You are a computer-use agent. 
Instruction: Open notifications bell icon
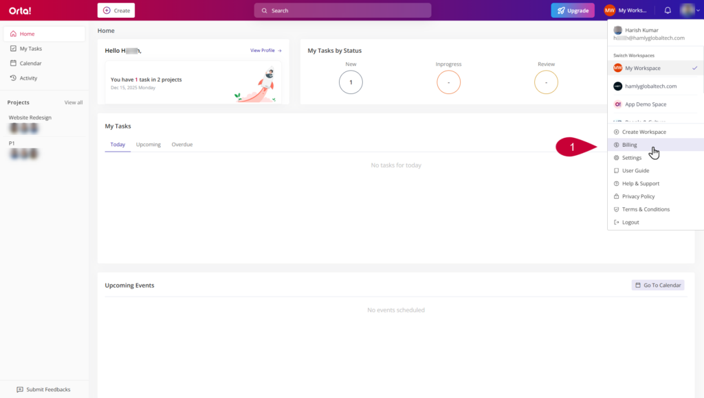pyautogui.click(x=667, y=10)
